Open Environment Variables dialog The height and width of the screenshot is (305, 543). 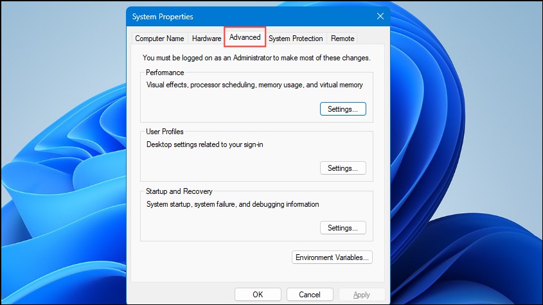[x=332, y=257]
